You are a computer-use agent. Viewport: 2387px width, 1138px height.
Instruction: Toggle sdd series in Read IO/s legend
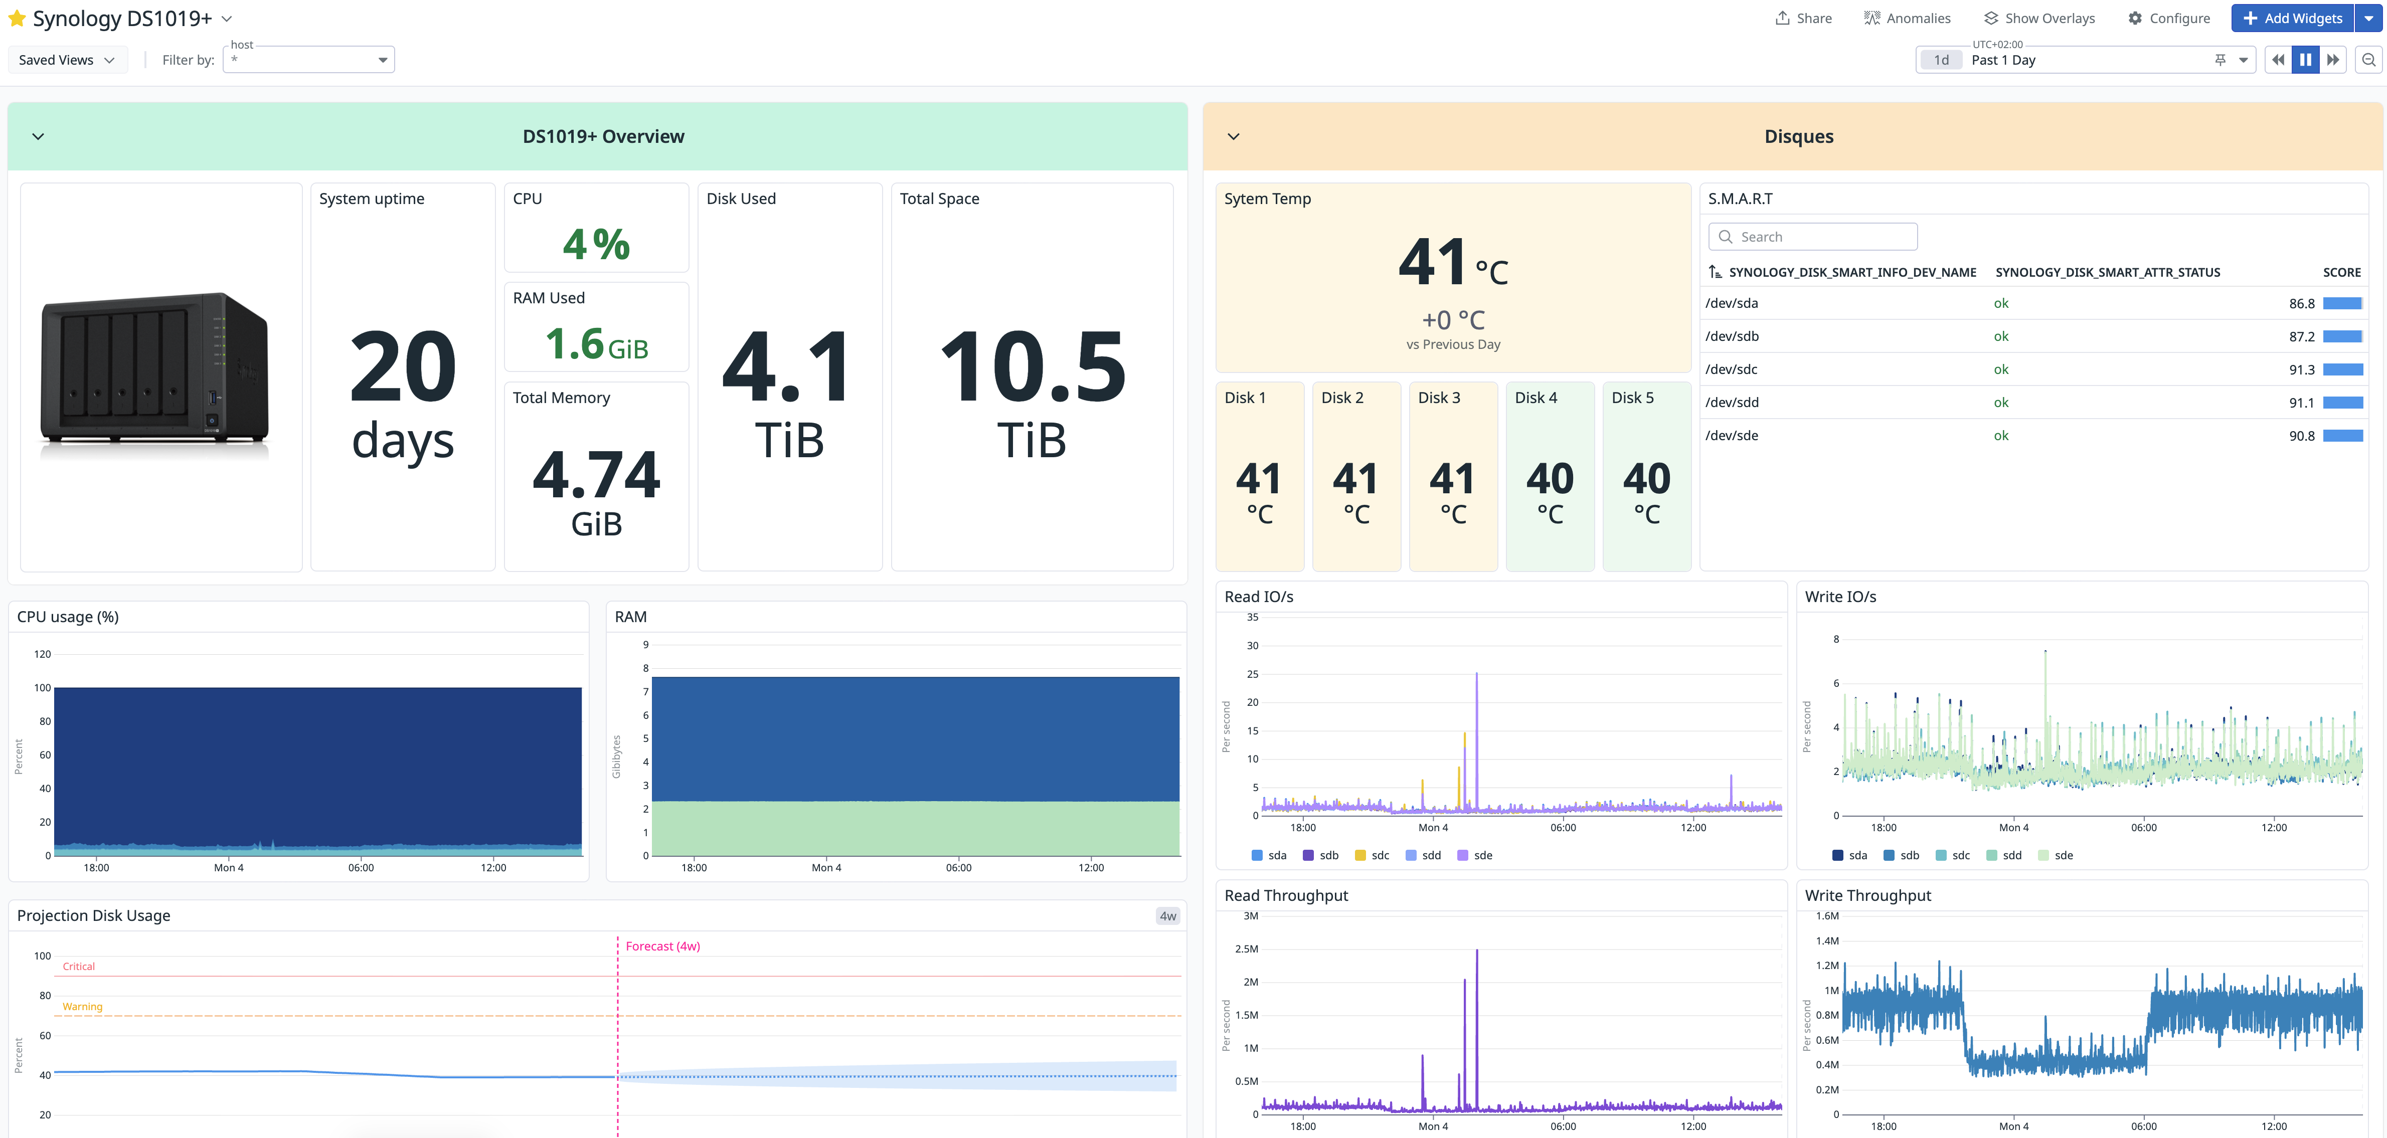pos(1423,855)
